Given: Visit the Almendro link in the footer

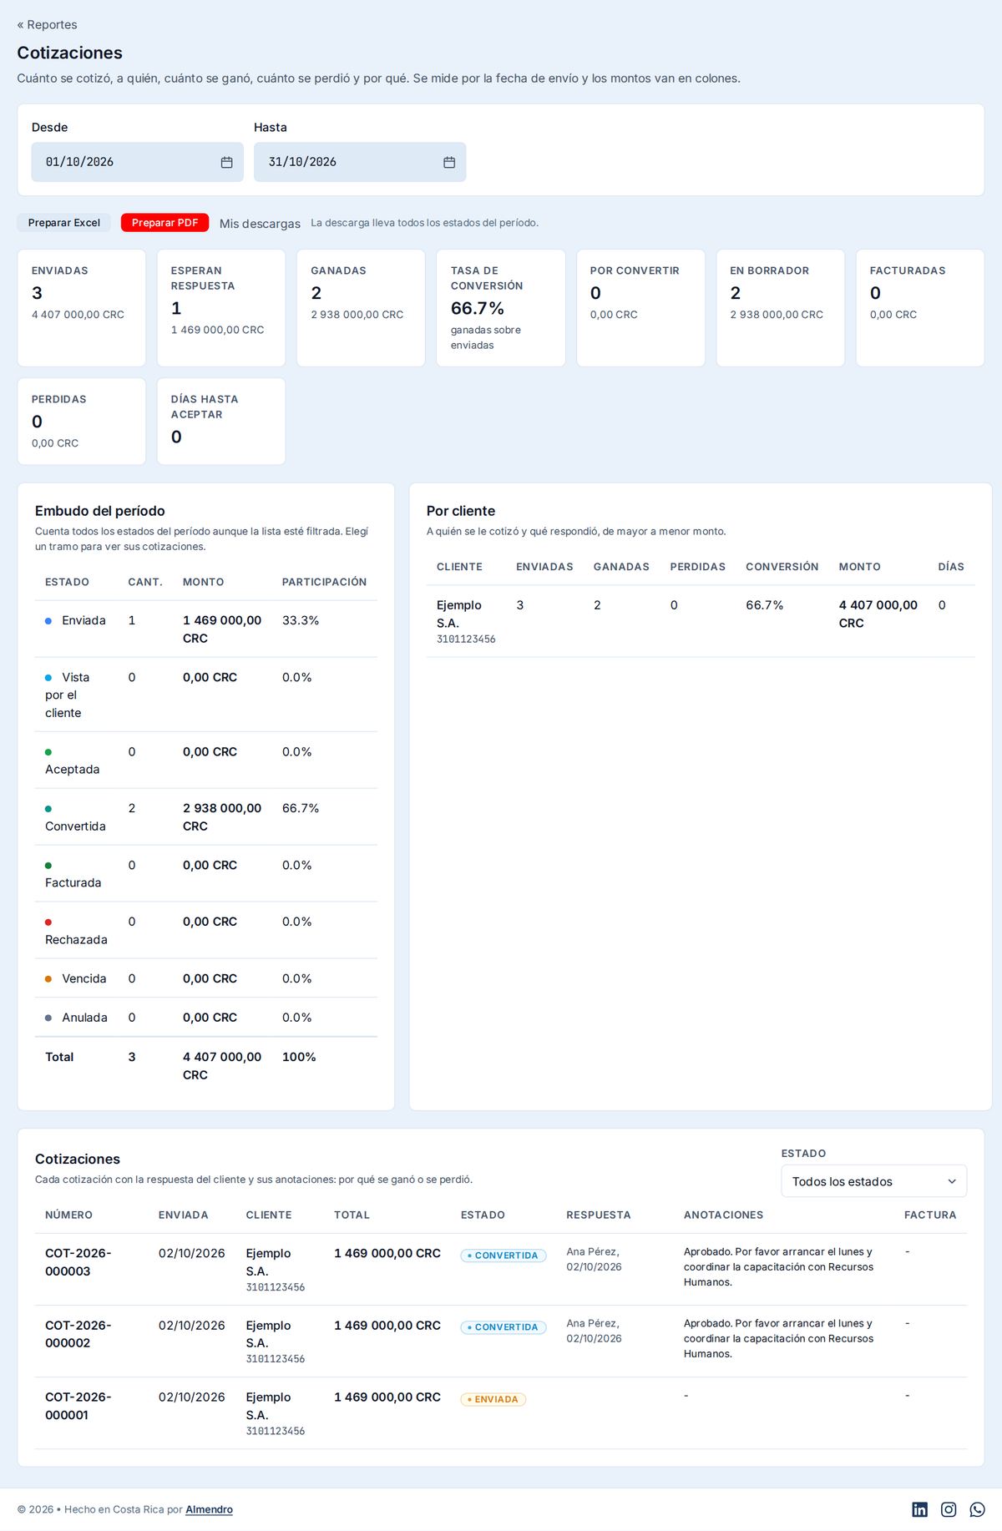Looking at the screenshot, I should (x=209, y=1509).
